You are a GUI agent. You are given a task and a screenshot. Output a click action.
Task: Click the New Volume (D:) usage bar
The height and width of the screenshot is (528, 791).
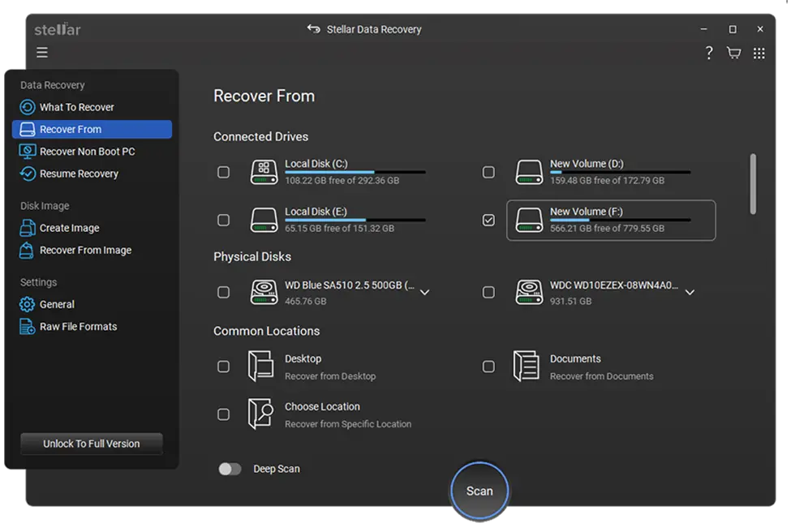point(620,172)
